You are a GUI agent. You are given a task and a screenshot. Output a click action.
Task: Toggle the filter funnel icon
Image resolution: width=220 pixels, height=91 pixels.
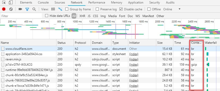point(27,9)
